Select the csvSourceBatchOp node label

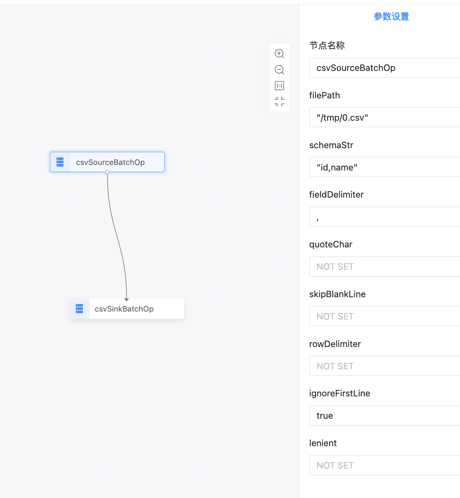coord(110,162)
